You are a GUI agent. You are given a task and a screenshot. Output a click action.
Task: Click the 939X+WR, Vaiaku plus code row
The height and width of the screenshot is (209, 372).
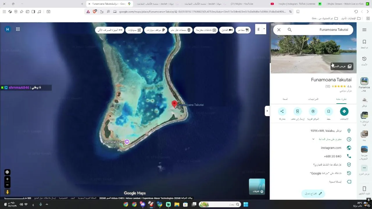pyautogui.click(x=314, y=131)
